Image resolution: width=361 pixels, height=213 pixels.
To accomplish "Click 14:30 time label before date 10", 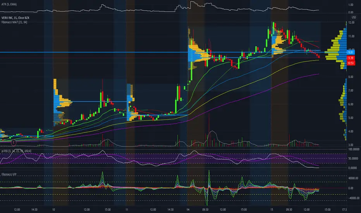I will coord(34,210).
